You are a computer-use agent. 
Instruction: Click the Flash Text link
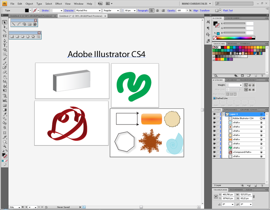[228, 11]
